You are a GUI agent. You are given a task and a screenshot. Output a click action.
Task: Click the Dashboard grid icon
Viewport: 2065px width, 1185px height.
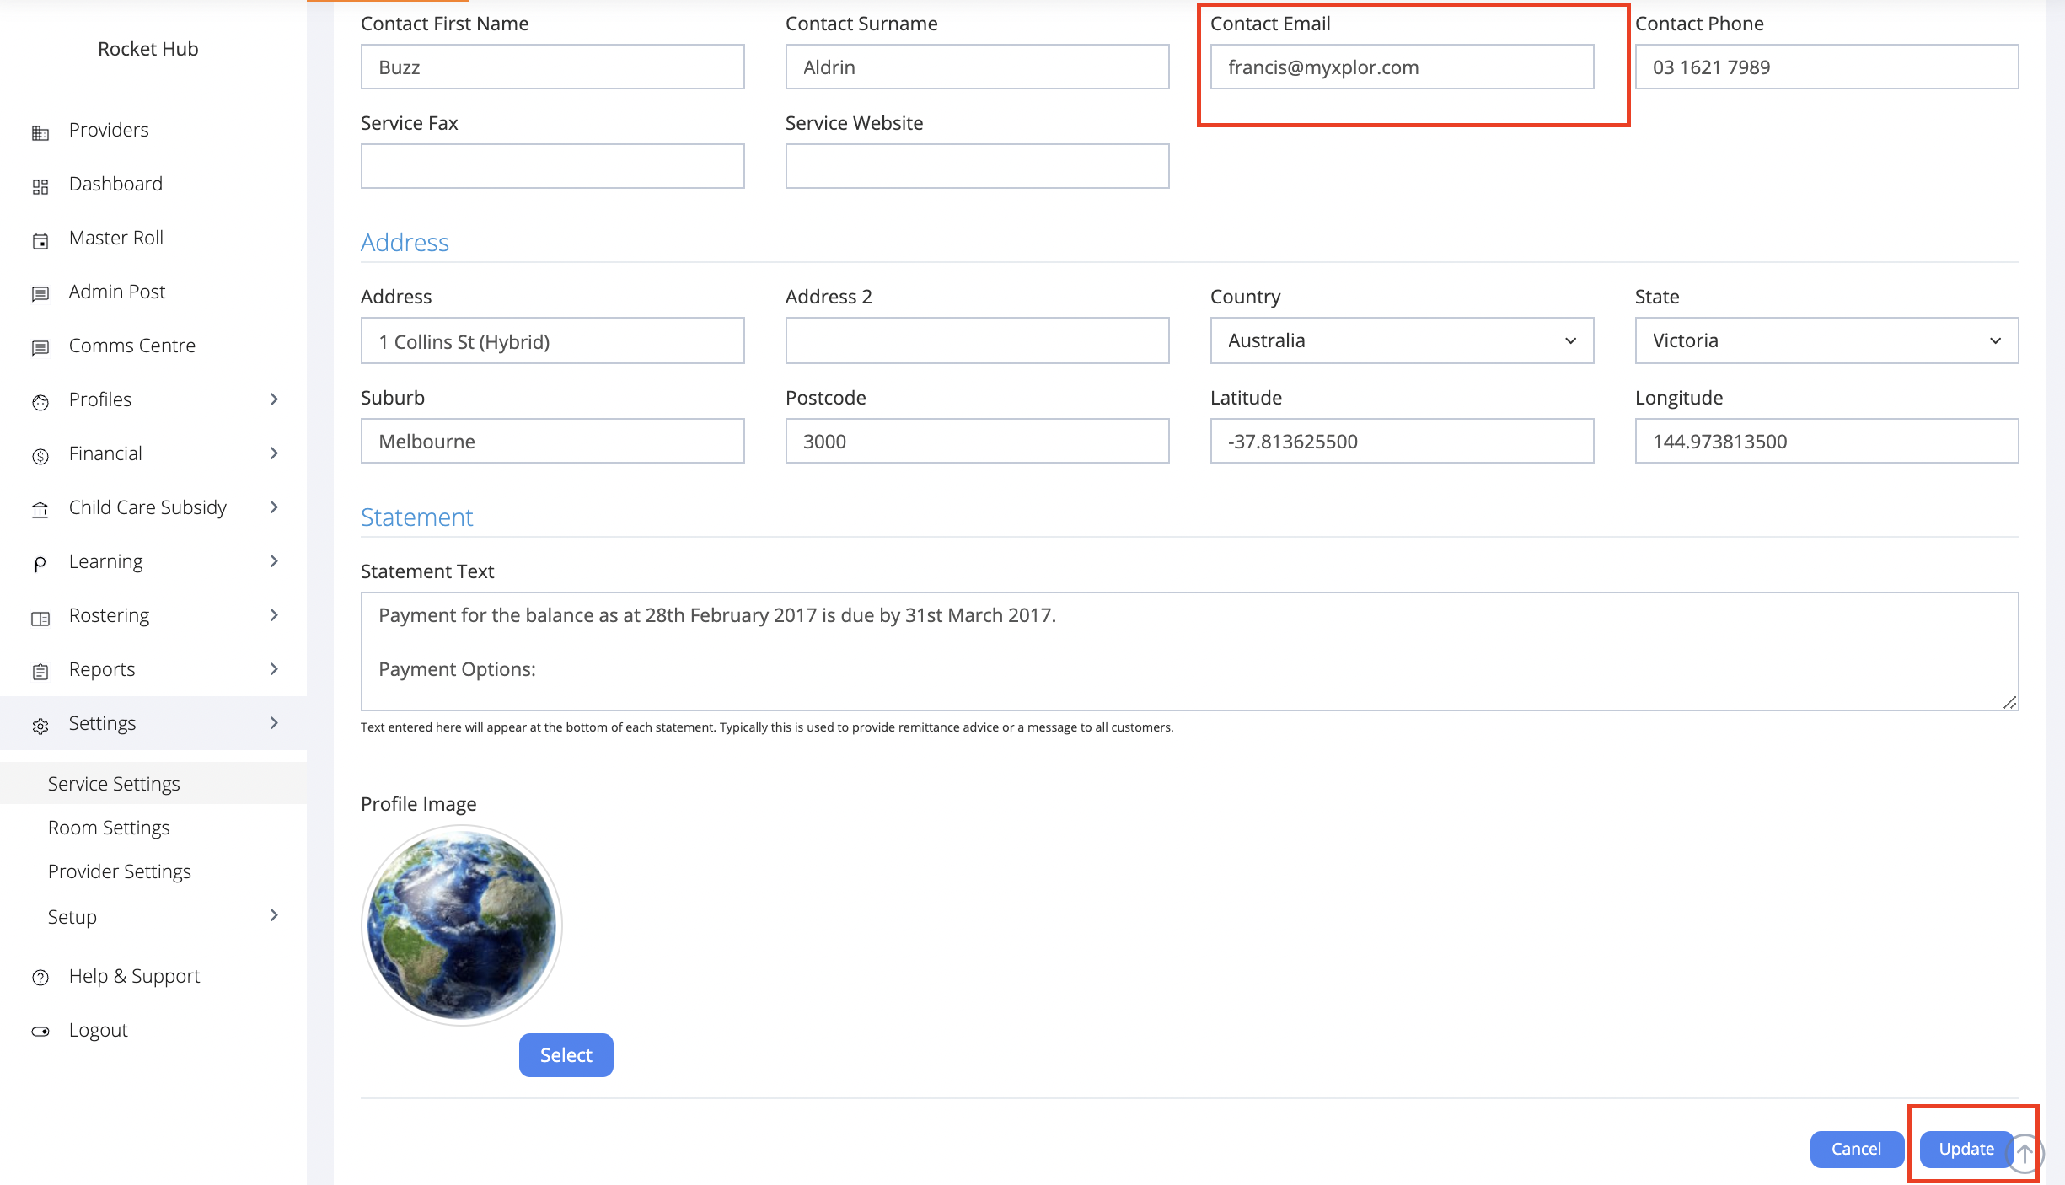pos(40,186)
